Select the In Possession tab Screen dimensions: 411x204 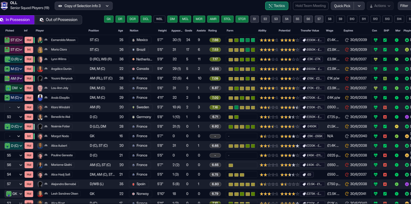click(x=16, y=20)
